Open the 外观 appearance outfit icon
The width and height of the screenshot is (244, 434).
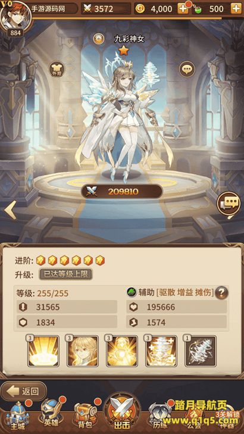(57, 68)
